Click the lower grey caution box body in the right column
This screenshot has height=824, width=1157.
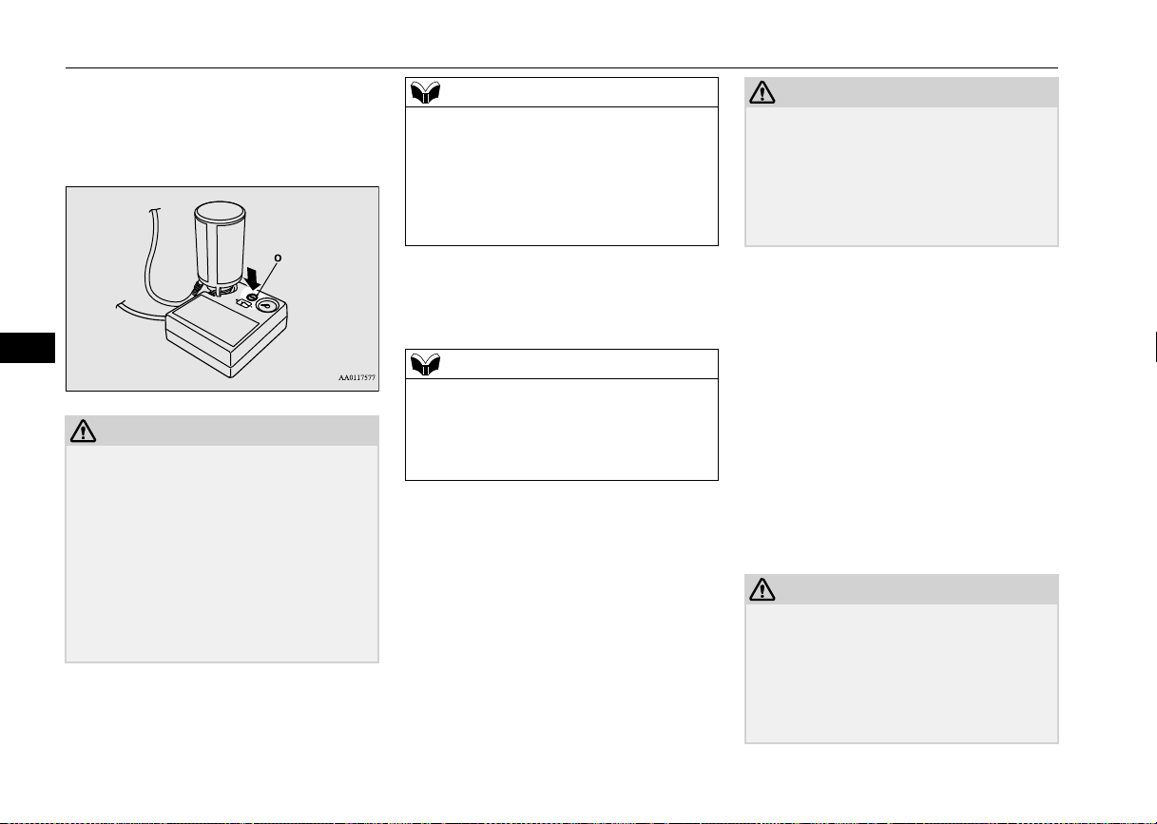900,672
